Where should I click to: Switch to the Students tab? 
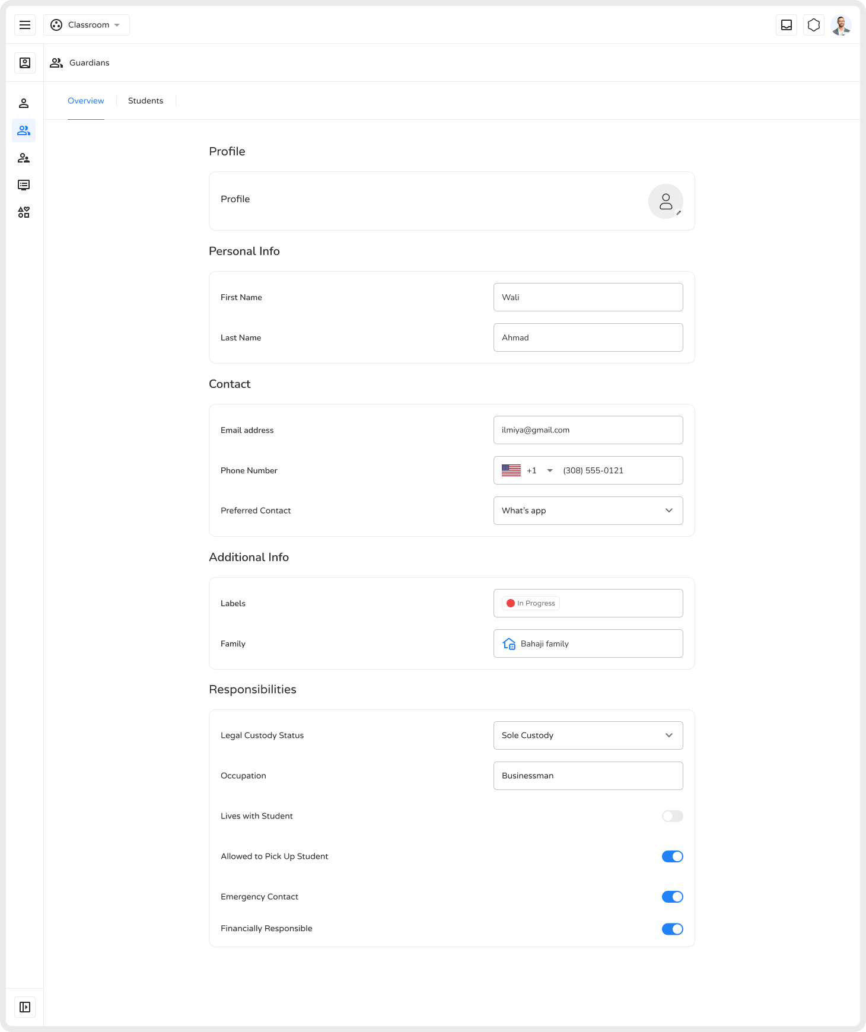pyautogui.click(x=145, y=101)
